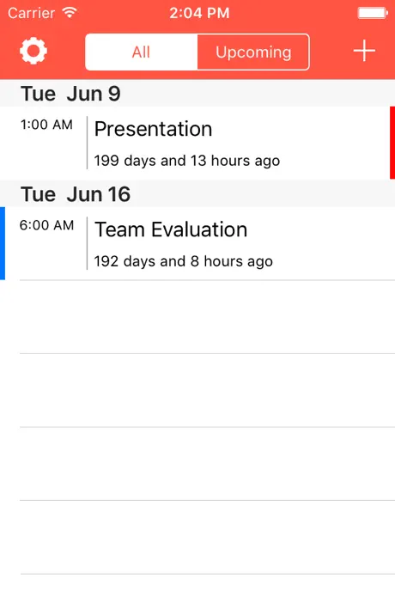Screen dimensions: 395x593
Task: Tap the 2:04 PM clock in status bar
Action: 199,13
